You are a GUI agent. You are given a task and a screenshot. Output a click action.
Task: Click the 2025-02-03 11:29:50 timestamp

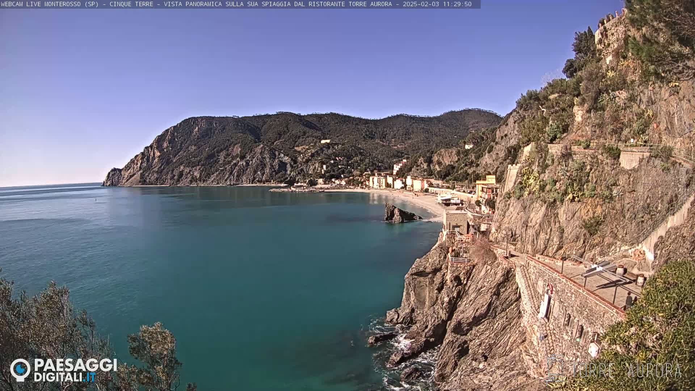click(x=437, y=4)
